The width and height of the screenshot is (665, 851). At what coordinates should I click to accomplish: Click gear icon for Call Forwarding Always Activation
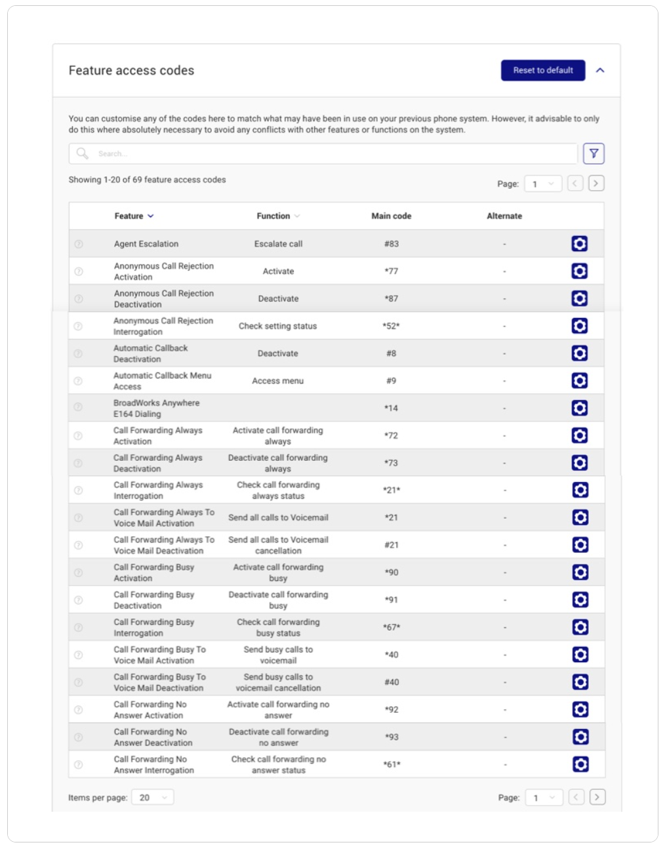point(580,435)
